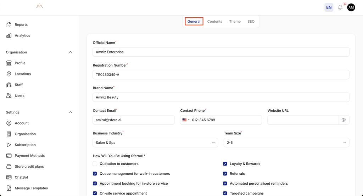Screen dimensions: 363x196
Task: Switch to the Theme tab
Action: point(235,22)
